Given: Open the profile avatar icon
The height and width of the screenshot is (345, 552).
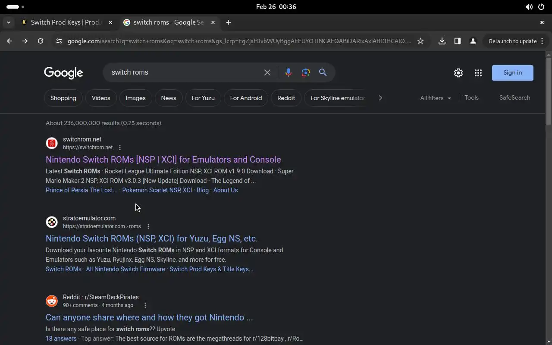Looking at the screenshot, I should point(473,41).
